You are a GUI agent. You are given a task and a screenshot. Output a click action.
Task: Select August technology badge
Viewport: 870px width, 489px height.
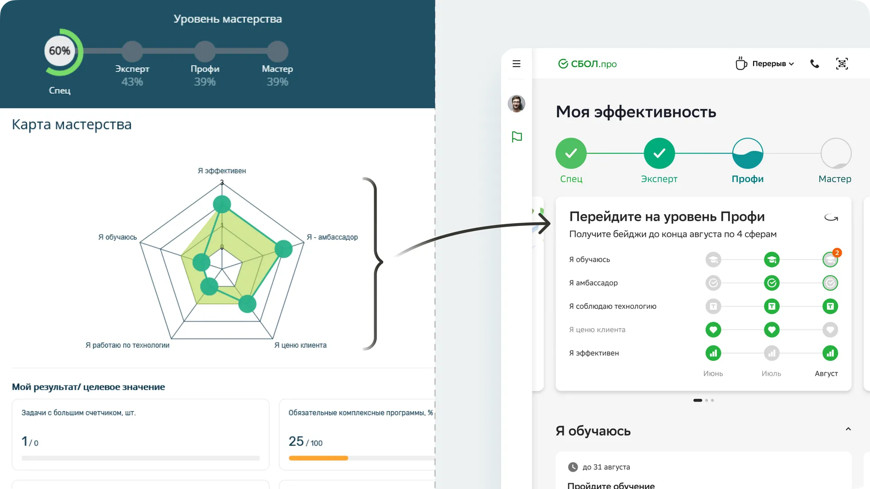[830, 307]
